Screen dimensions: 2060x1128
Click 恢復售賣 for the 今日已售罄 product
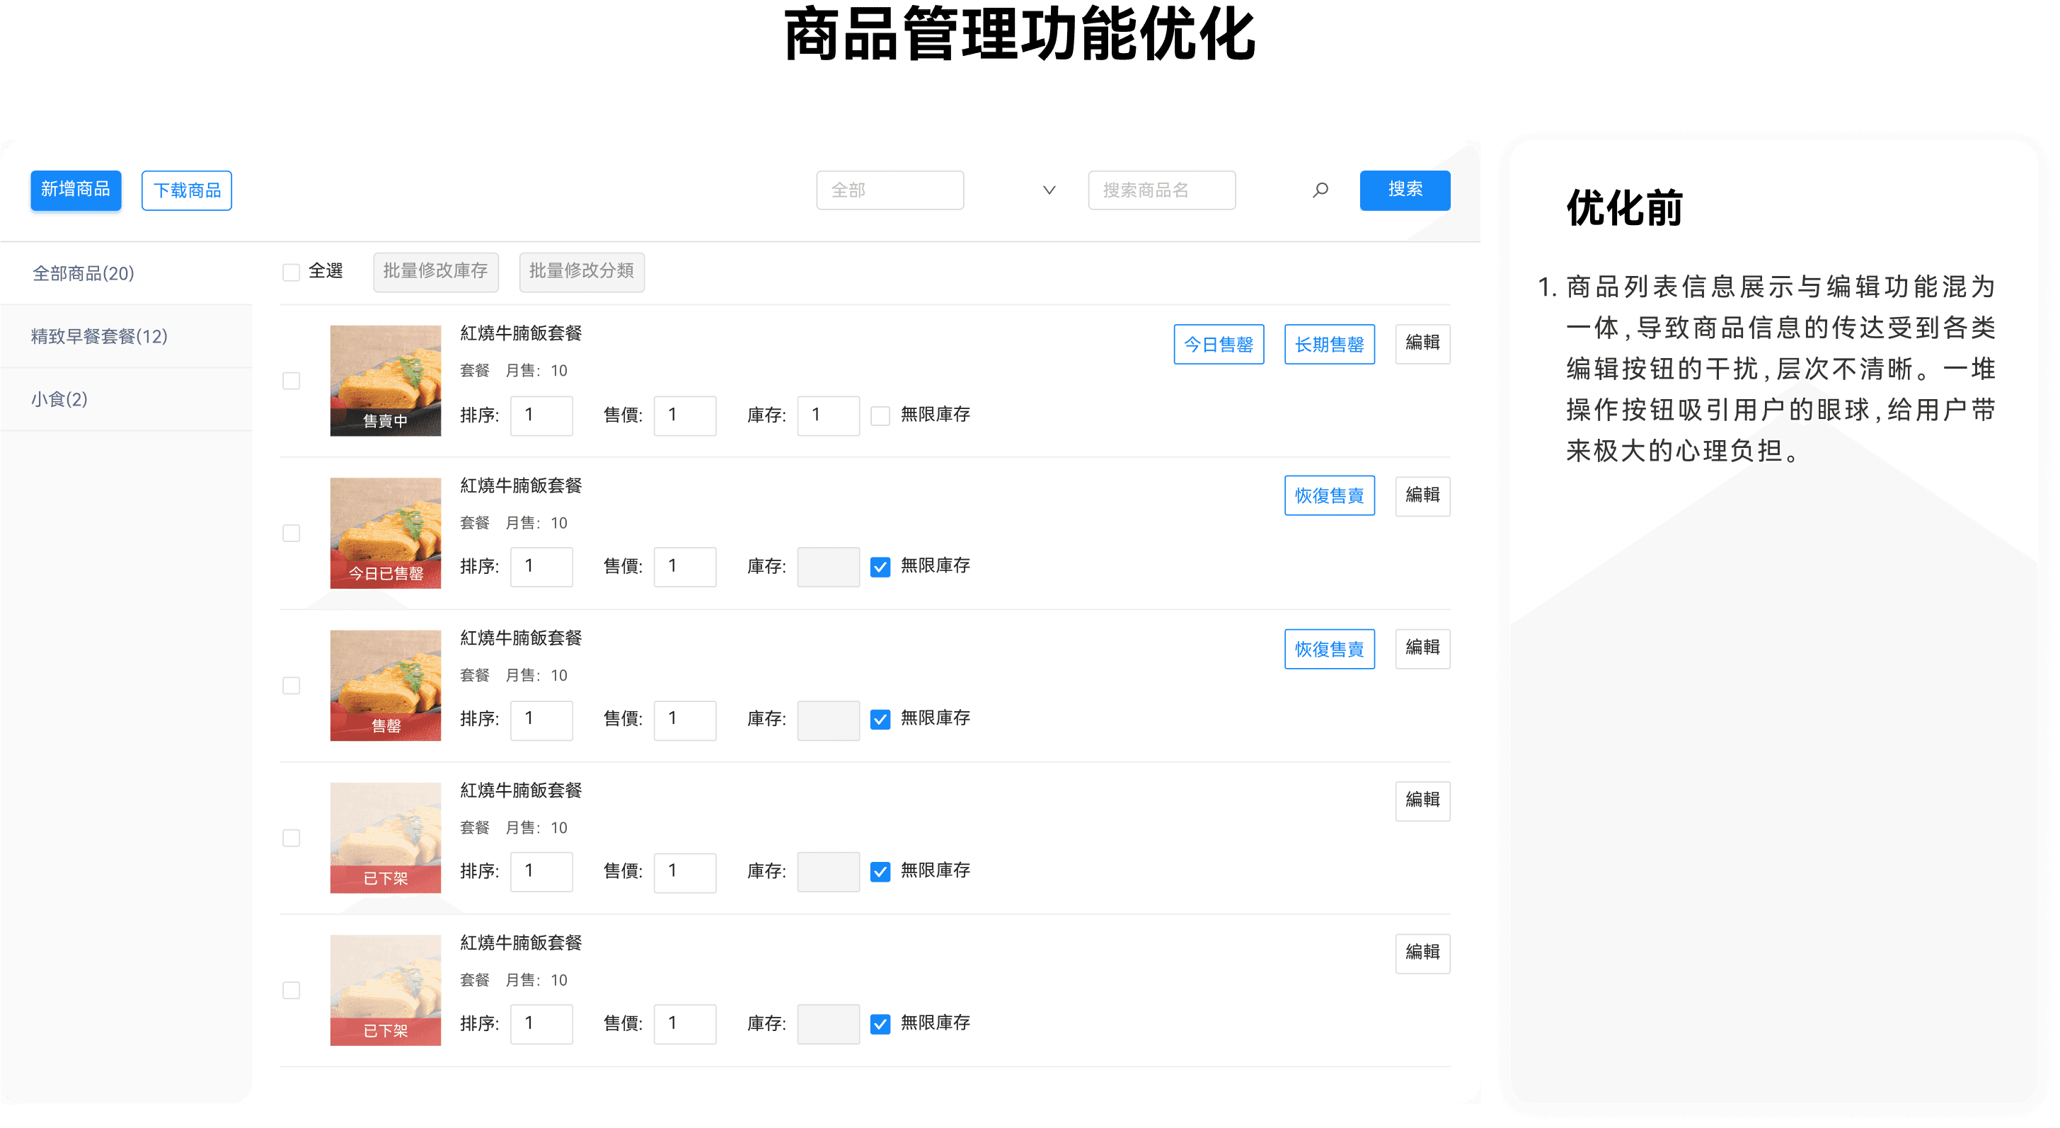point(1329,495)
